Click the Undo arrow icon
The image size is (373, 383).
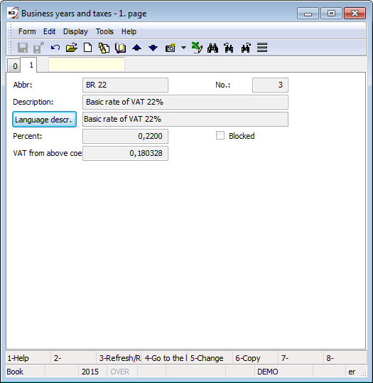[55, 48]
